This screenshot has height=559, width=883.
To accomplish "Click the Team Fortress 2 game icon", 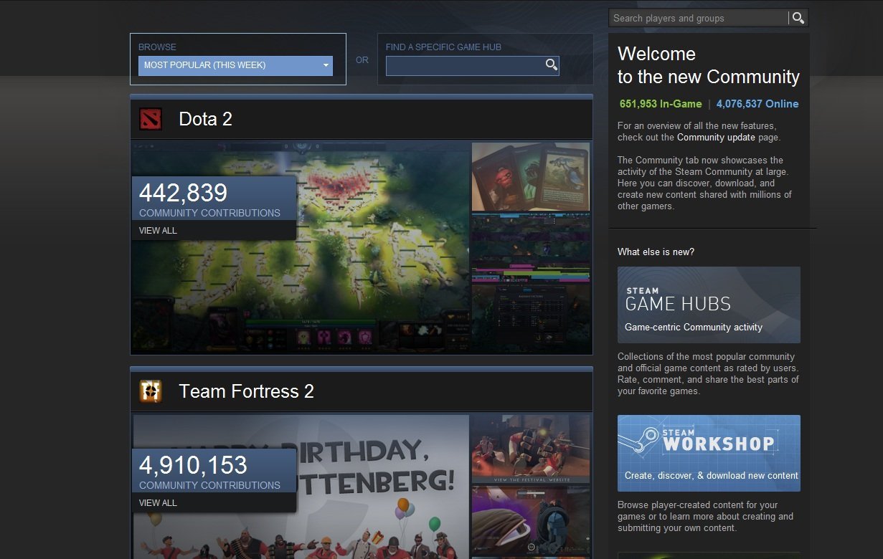I will pos(151,391).
